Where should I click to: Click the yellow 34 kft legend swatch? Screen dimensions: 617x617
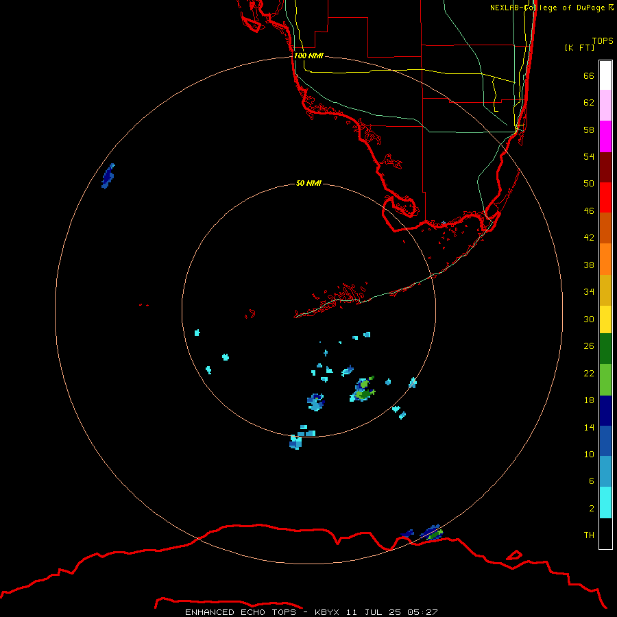pyautogui.click(x=605, y=319)
